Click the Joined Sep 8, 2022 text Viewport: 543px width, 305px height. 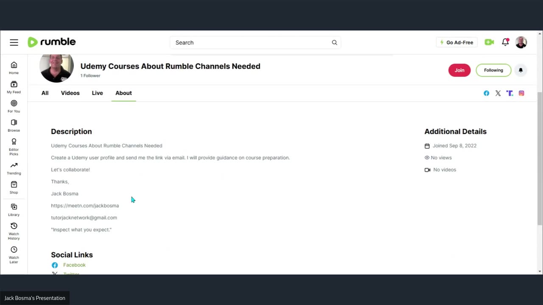pyautogui.click(x=454, y=146)
